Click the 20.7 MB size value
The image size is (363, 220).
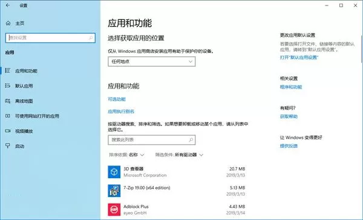(237, 168)
